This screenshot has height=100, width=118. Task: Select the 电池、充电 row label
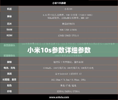coord(9,68)
